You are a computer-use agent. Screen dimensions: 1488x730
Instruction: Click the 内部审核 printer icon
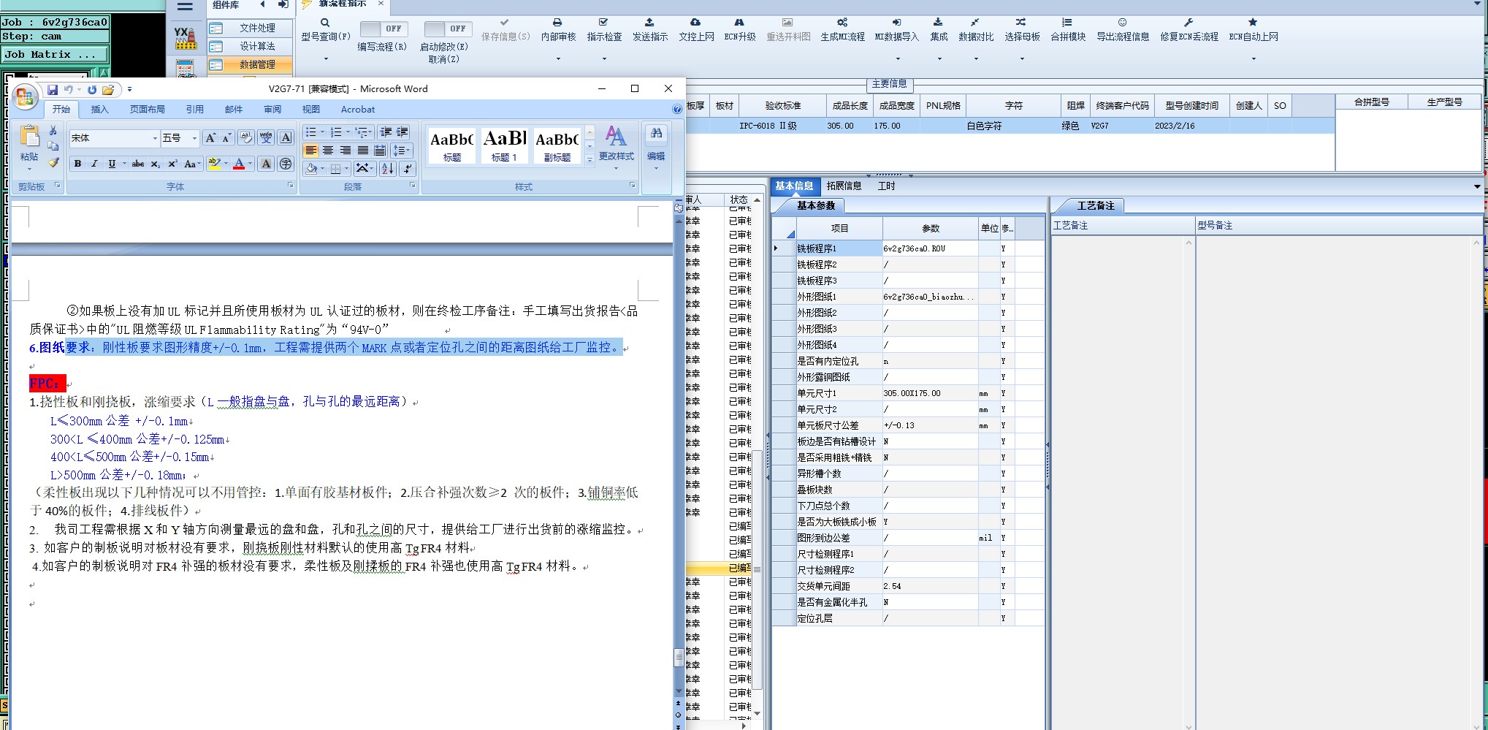click(x=558, y=23)
